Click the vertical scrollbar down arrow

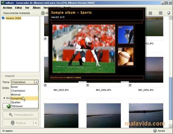[x=171, y=126]
